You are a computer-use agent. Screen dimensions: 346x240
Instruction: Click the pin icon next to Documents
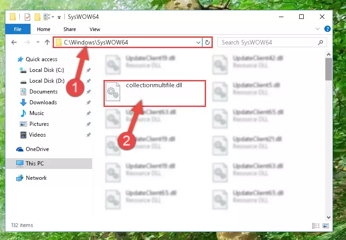[88, 92]
